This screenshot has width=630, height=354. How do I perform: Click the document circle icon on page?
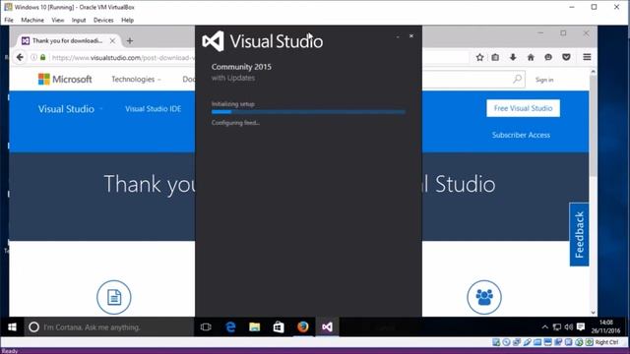coord(114,297)
